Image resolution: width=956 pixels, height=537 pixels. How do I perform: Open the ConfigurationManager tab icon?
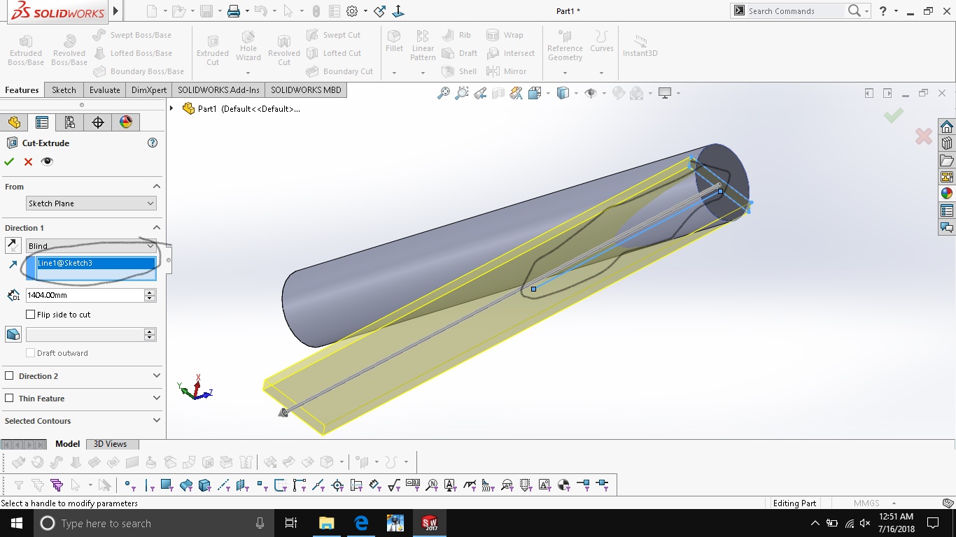click(x=70, y=122)
